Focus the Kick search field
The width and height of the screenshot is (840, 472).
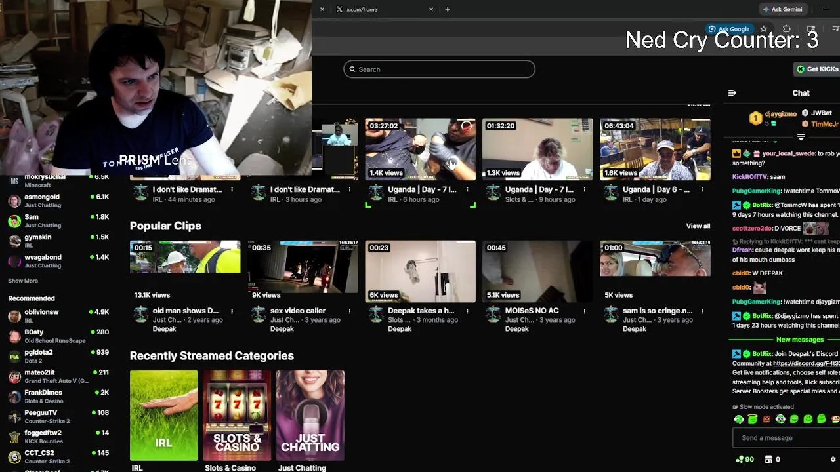(439, 69)
